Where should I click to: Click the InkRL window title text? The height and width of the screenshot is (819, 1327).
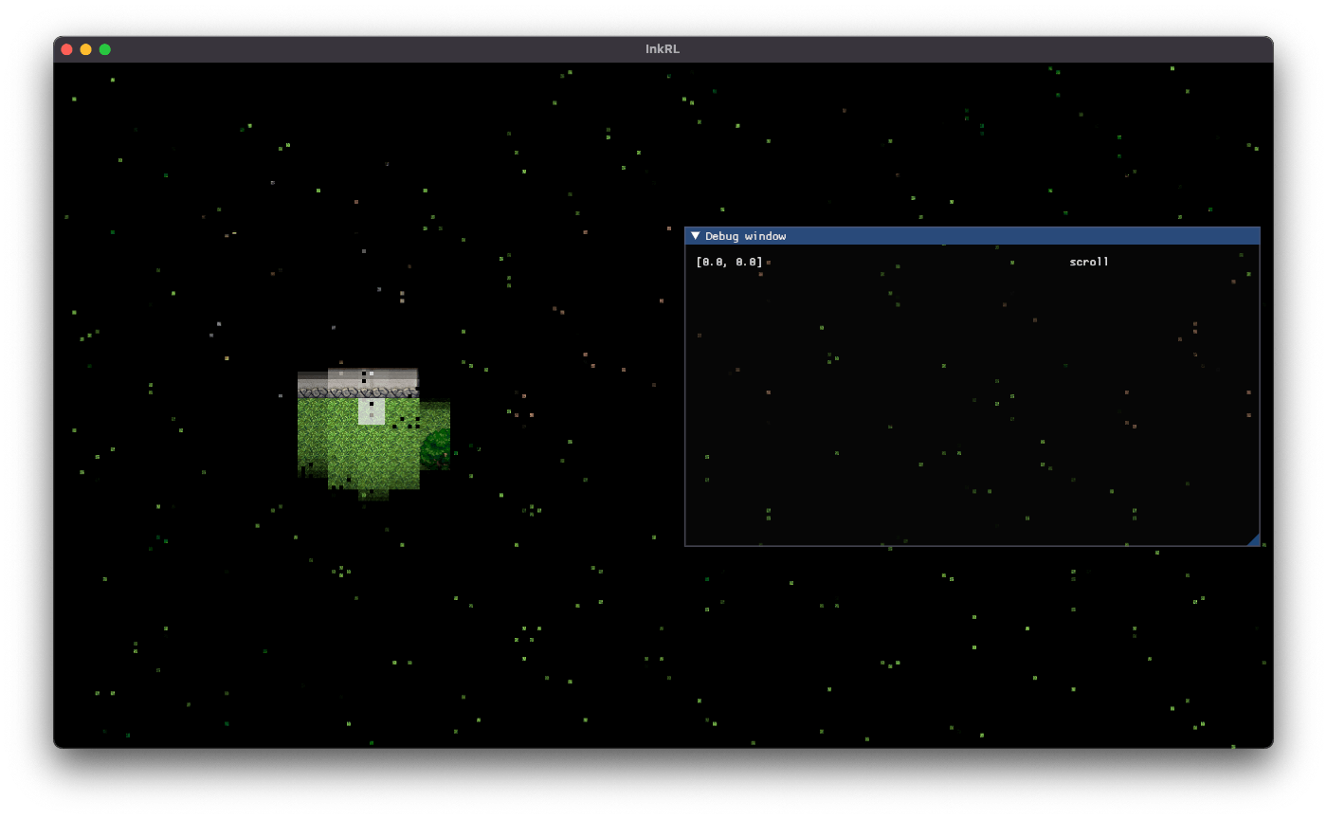pos(663,49)
